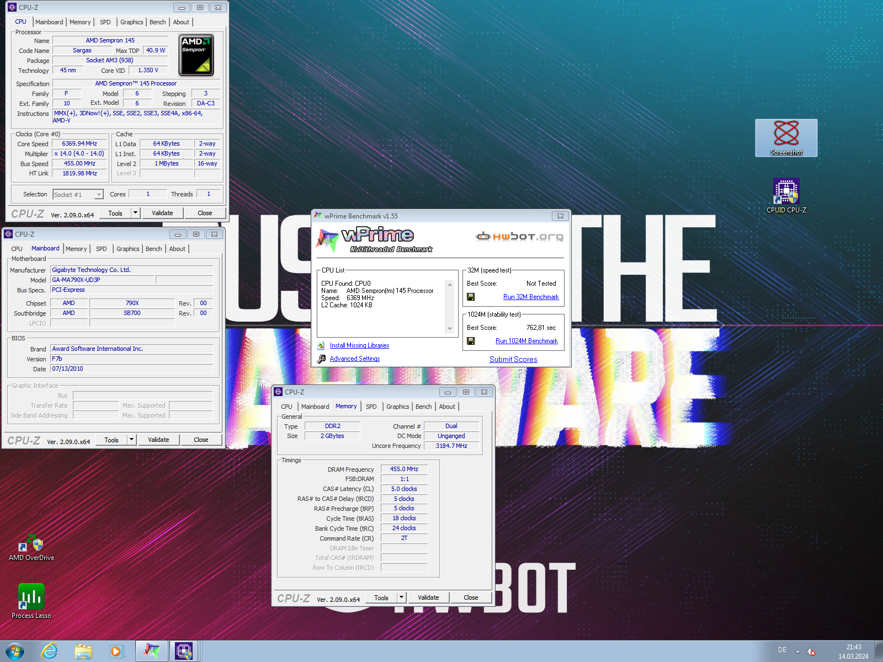Show hidden system tray icons

coord(797,652)
